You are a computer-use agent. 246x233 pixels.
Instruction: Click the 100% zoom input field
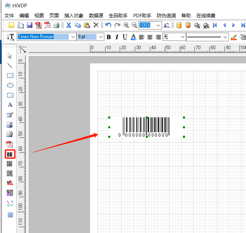click(147, 25)
